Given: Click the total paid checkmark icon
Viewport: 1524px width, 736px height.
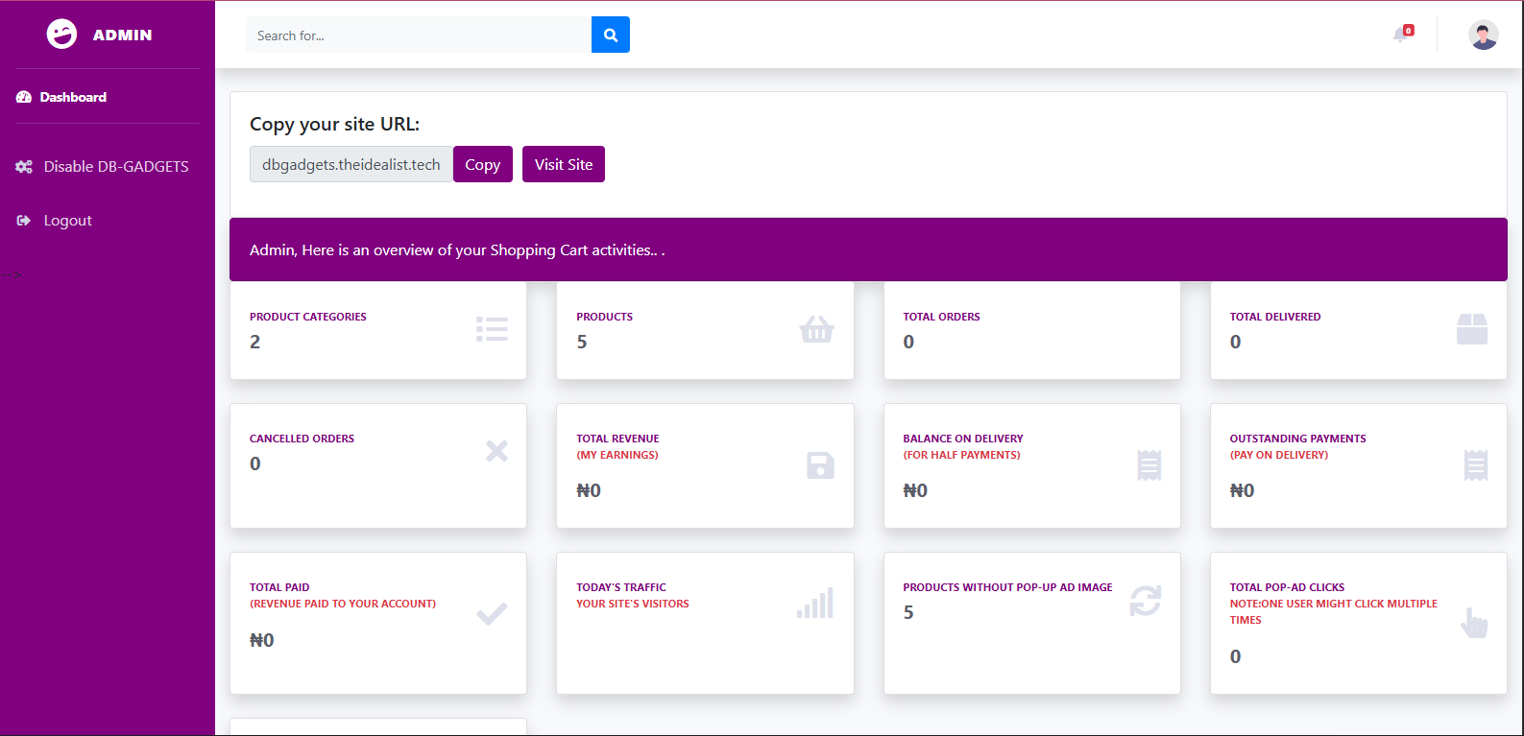Looking at the screenshot, I should 492,614.
